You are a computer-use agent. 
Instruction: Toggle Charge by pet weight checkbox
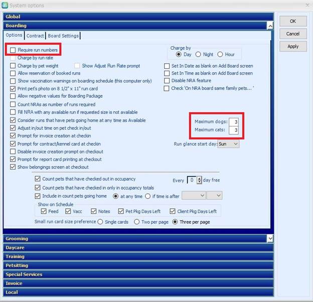point(13,66)
